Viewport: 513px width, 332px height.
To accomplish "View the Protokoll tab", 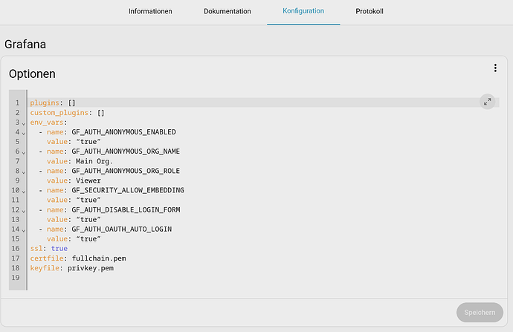I will [x=370, y=11].
